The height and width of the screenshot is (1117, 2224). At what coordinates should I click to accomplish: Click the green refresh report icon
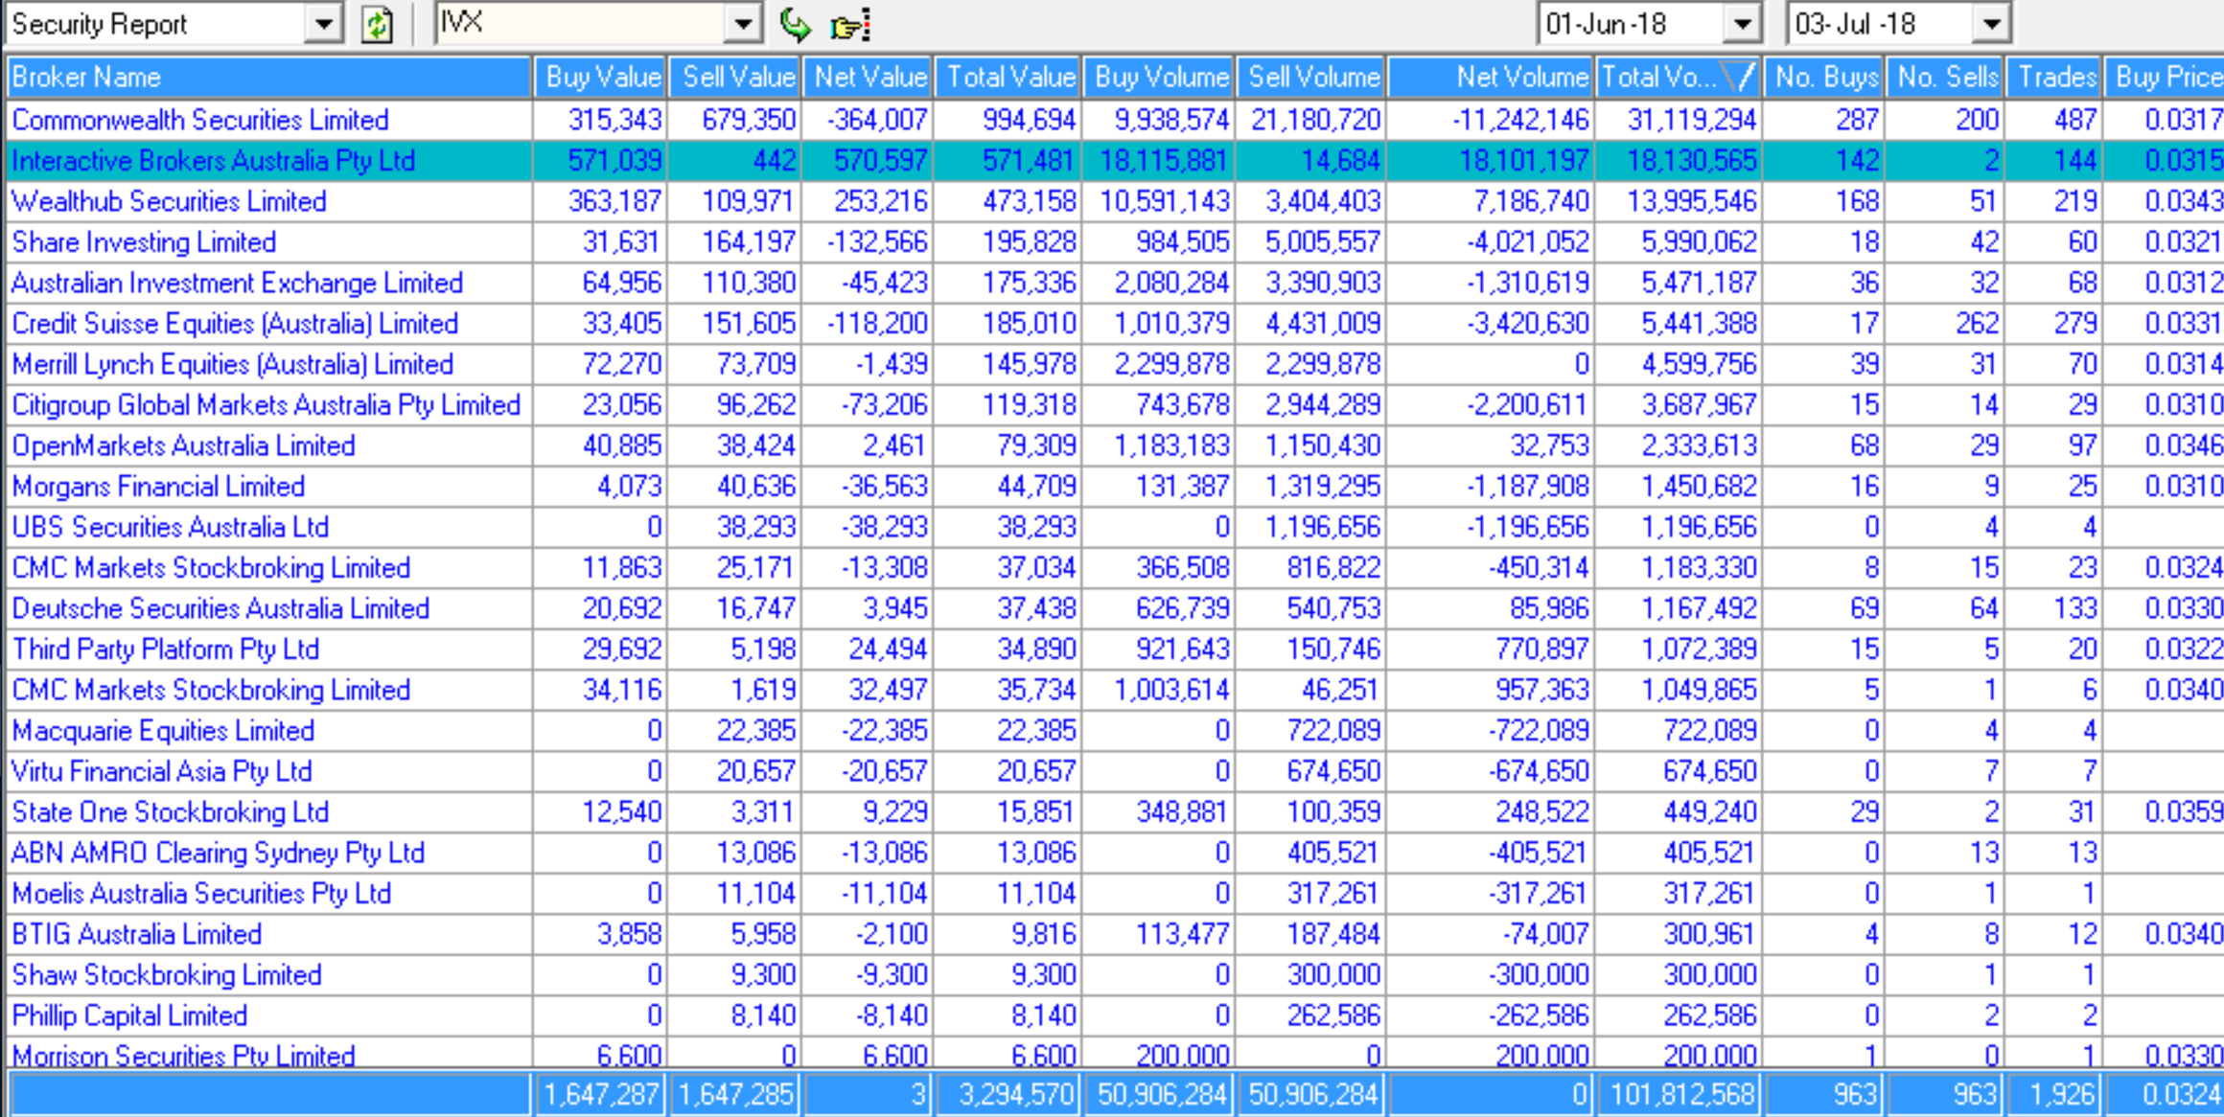377,24
